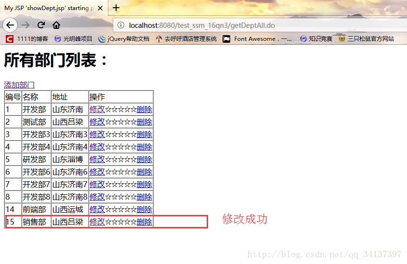Click the 编号 column header
The height and width of the screenshot is (264, 407).
click(x=13, y=97)
